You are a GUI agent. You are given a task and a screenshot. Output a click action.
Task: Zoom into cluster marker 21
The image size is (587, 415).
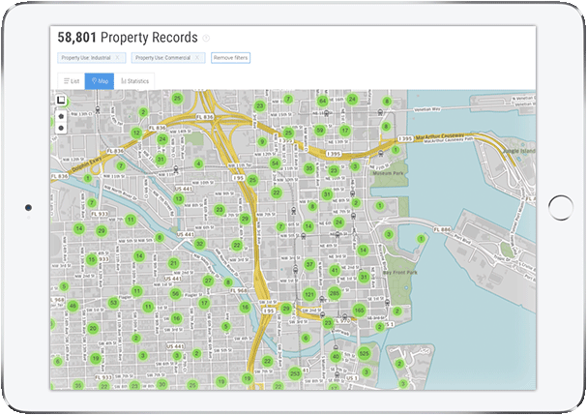pyautogui.click(x=173, y=263)
